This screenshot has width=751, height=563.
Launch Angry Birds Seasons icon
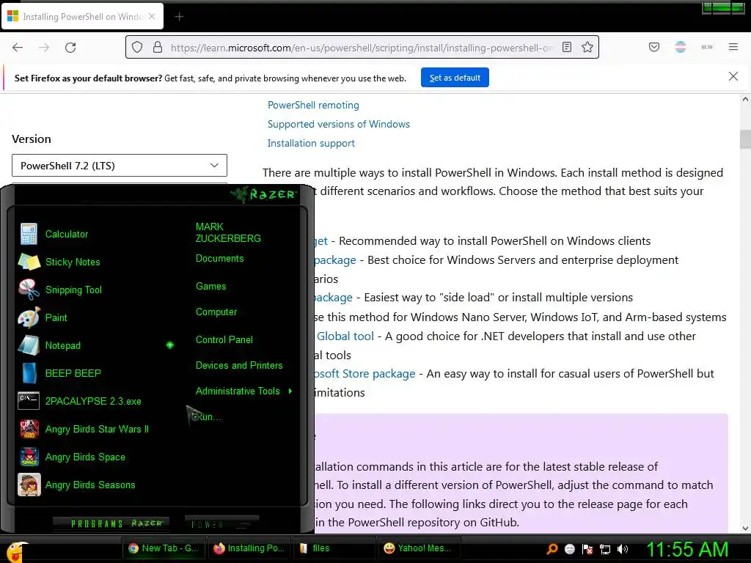pos(29,485)
